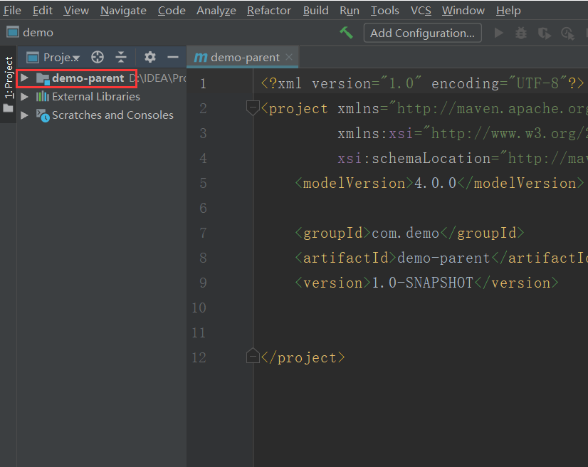This screenshot has height=467, width=588.
Task: Open the Refactor menu
Action: 269,11
